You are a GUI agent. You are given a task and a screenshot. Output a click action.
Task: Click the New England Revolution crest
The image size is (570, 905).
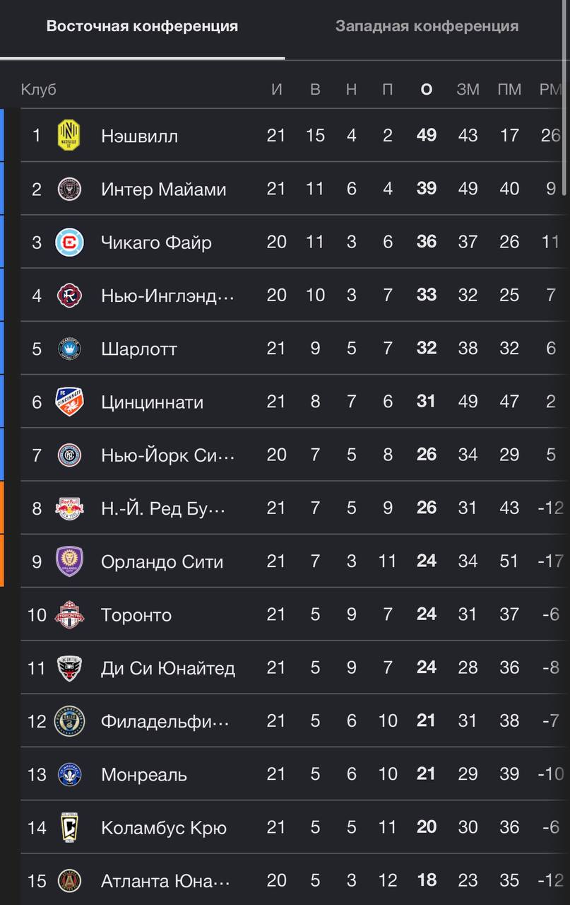[x=69, y=296]
